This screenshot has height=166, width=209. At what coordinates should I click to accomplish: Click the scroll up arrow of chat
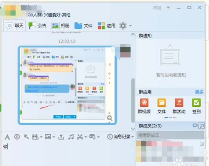(x=133, y=34)
